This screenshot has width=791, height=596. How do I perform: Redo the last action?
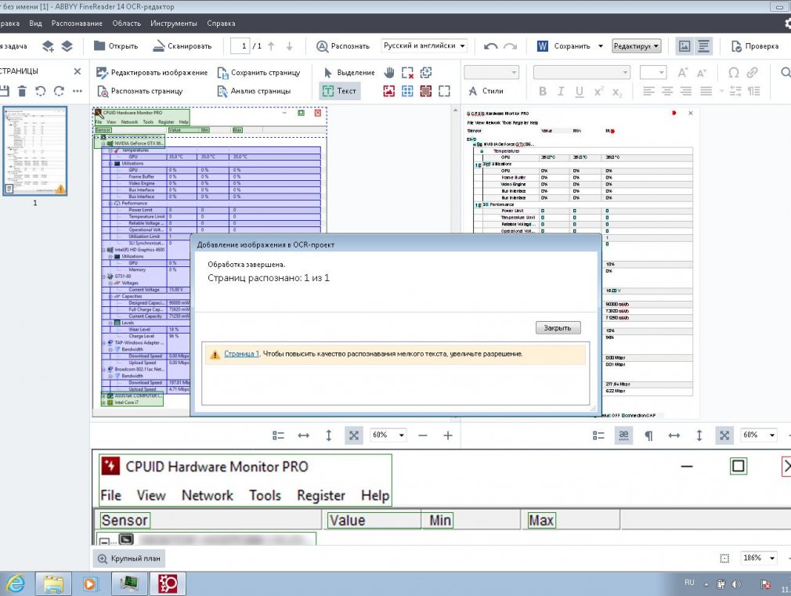coord(511,46)
